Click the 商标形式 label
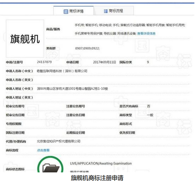Image resolution: width=195 pixels, height=185 pixels. coord(126,124)
